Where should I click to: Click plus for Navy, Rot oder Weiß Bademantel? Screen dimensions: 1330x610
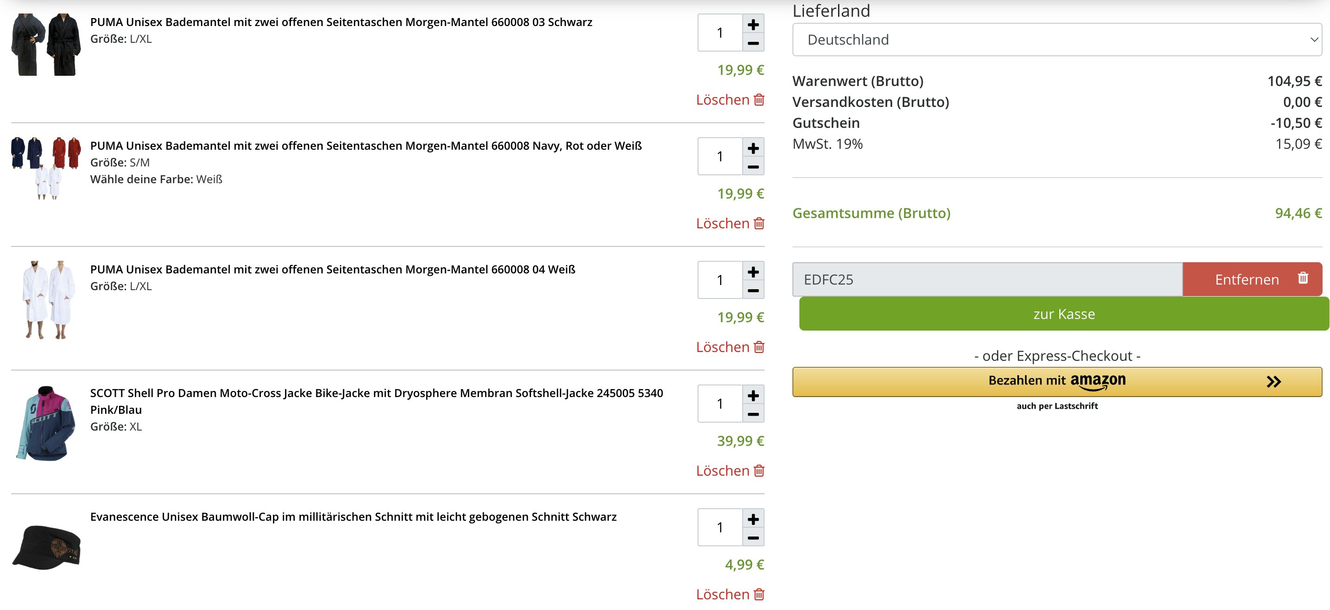[753, 148]
